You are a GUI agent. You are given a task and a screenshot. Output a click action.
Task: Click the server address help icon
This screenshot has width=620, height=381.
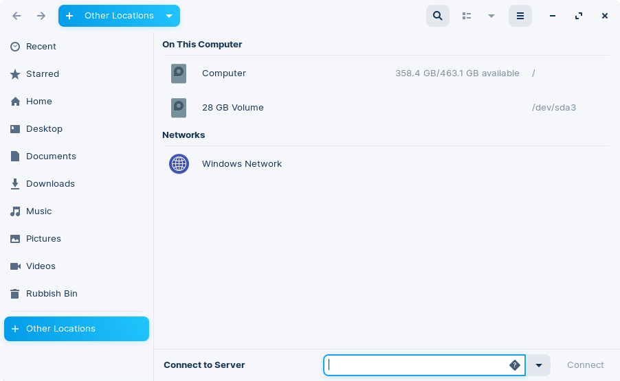pos(515,365)
